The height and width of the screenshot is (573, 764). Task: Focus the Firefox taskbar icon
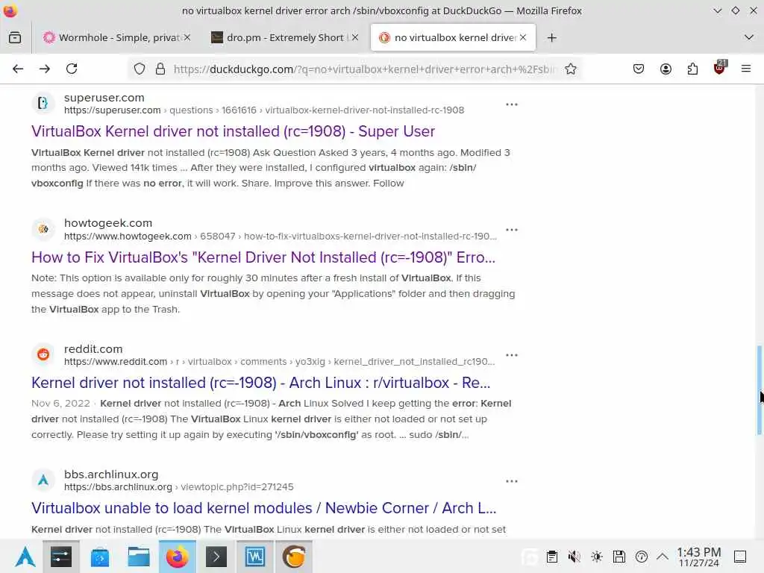click(x=178, y=557)
